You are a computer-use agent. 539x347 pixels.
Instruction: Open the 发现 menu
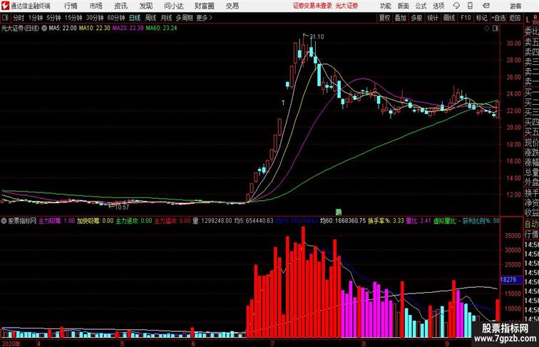pyautogui.click(x=145, y=6)
